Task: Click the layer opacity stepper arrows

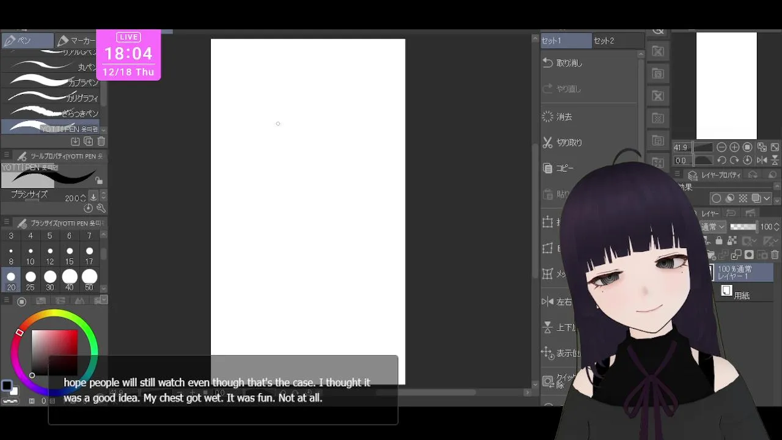Action: (777, 227)
